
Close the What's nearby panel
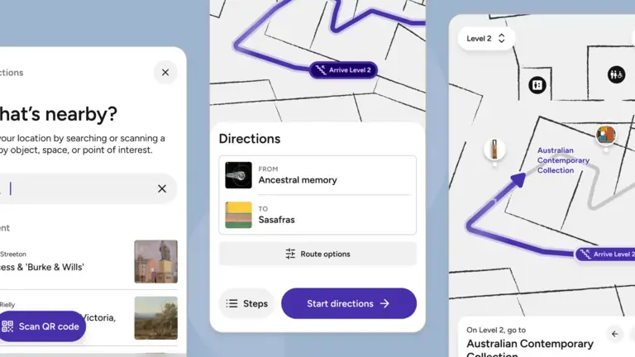[x=165, y=73]
